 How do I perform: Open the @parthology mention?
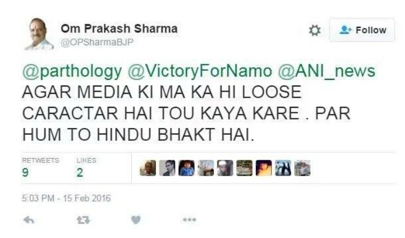tap(72, 72)
